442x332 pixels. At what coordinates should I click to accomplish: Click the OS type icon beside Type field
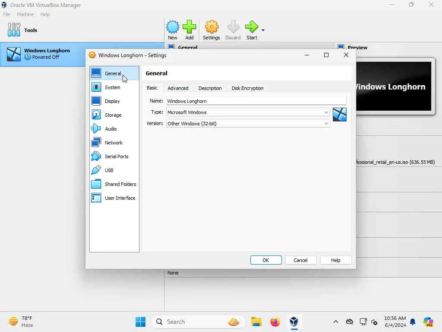(340, 115)
